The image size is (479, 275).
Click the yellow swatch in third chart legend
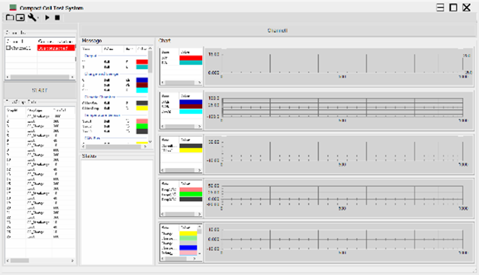coord(191,151)
